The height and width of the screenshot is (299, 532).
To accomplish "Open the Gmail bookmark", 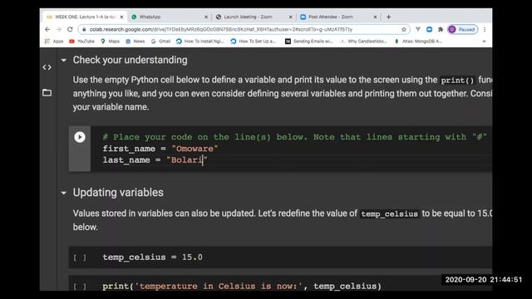I will coord(160,42).
